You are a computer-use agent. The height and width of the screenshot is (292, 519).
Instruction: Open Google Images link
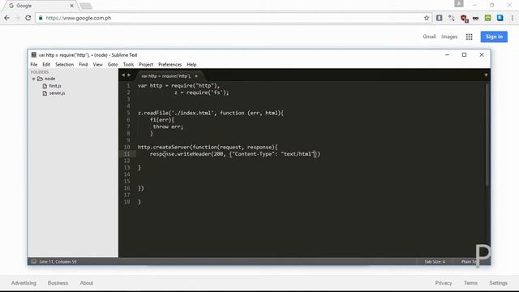[x=449, y=36]
